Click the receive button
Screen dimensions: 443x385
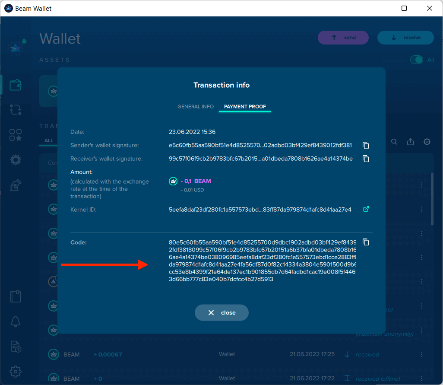click(x=405, y=38)
